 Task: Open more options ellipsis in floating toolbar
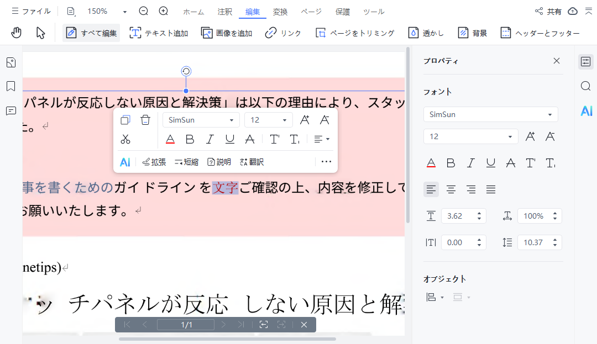coord(326,162)
